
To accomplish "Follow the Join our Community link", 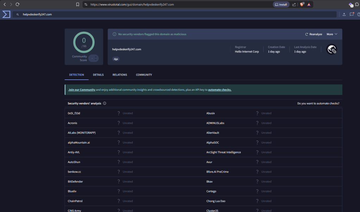I will coord(82,90).
